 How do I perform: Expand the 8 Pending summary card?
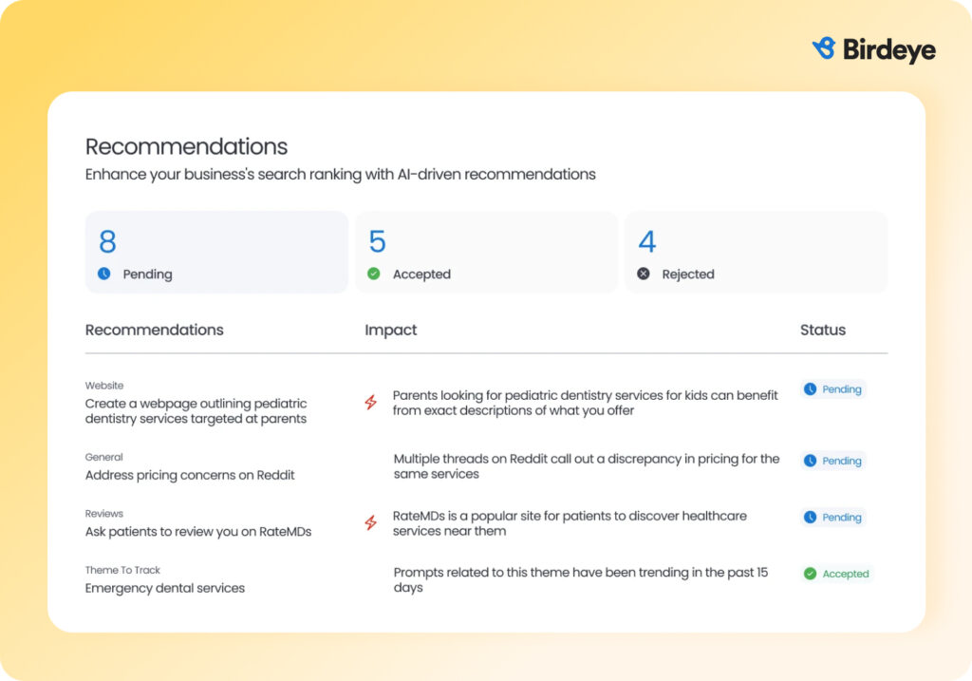point(216,252)
